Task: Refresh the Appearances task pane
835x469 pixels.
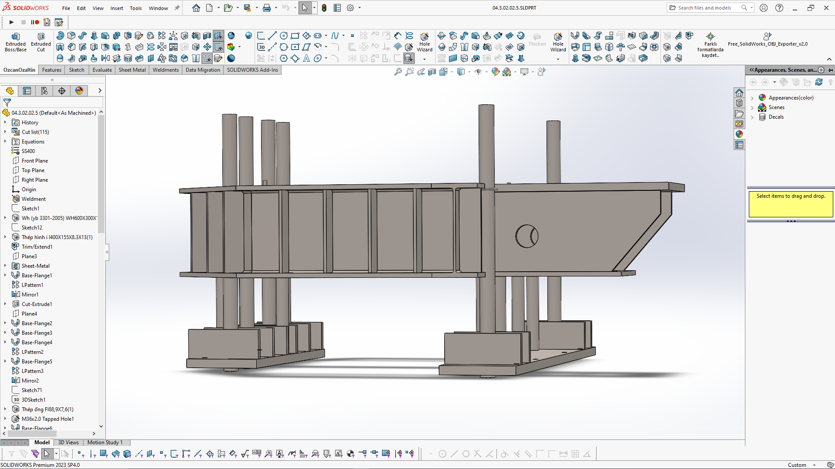Action: pos(819,82)
